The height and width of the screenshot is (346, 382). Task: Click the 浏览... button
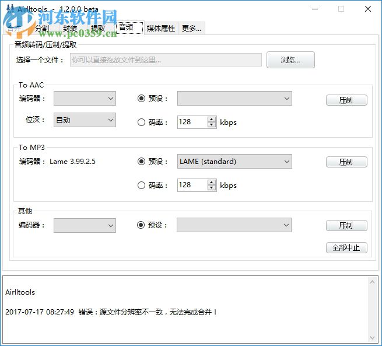[290, 60]
